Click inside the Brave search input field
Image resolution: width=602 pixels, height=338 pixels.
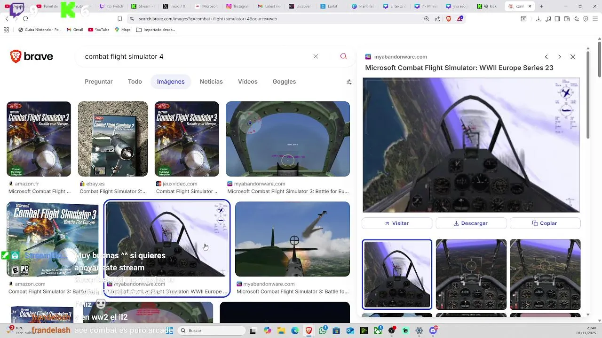click(195, 56)
